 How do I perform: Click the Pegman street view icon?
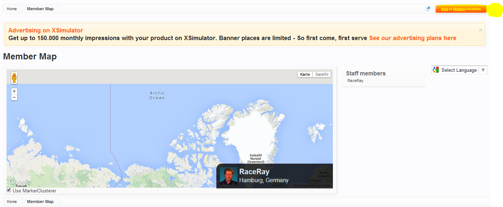[x=14, y=78]
